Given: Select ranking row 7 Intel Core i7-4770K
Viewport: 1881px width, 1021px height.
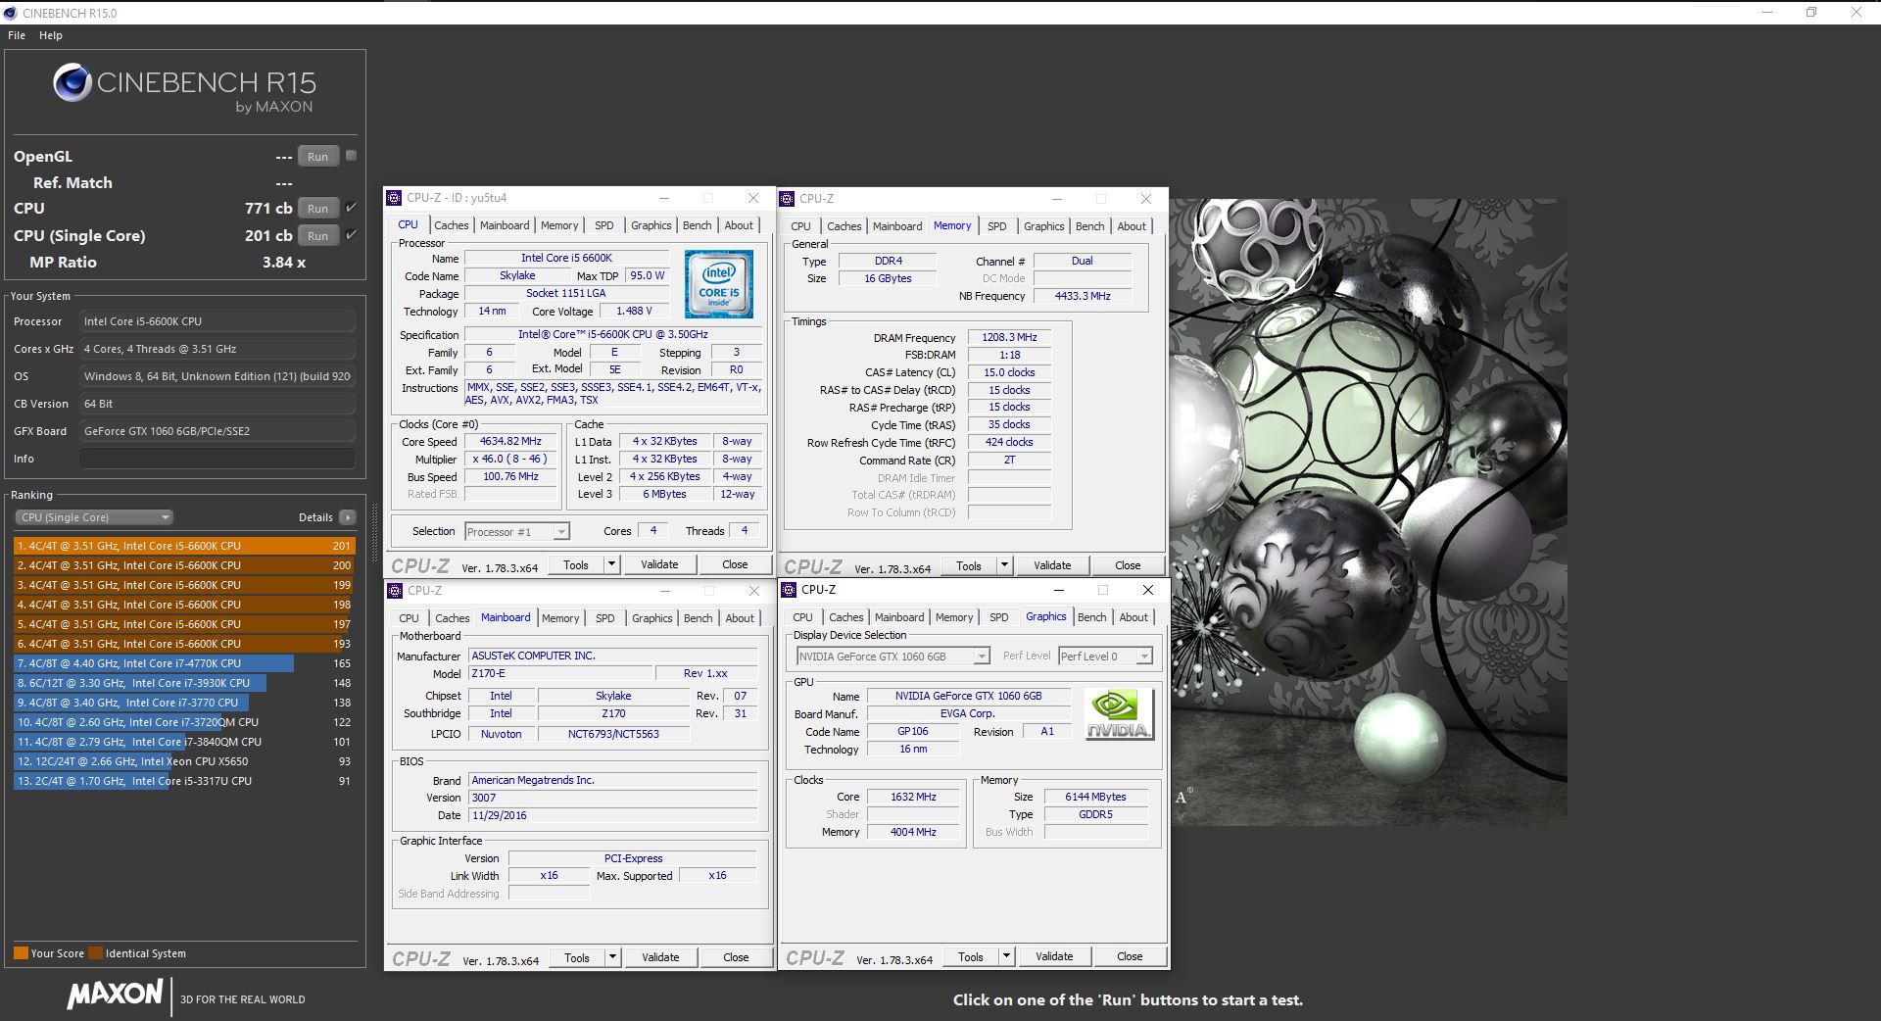Looking at the screenshot, I should coord(184,663).
